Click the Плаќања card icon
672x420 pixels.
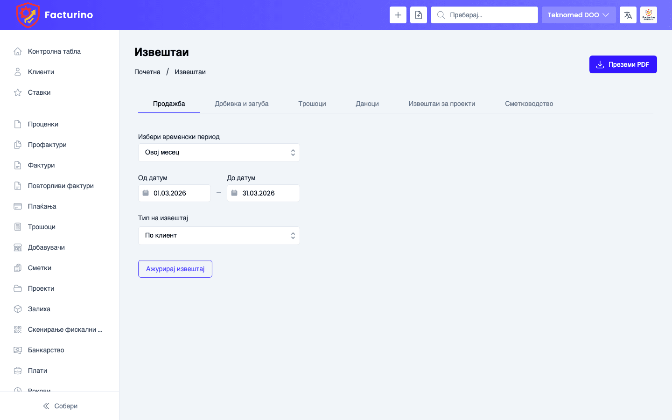pos(18,206)
